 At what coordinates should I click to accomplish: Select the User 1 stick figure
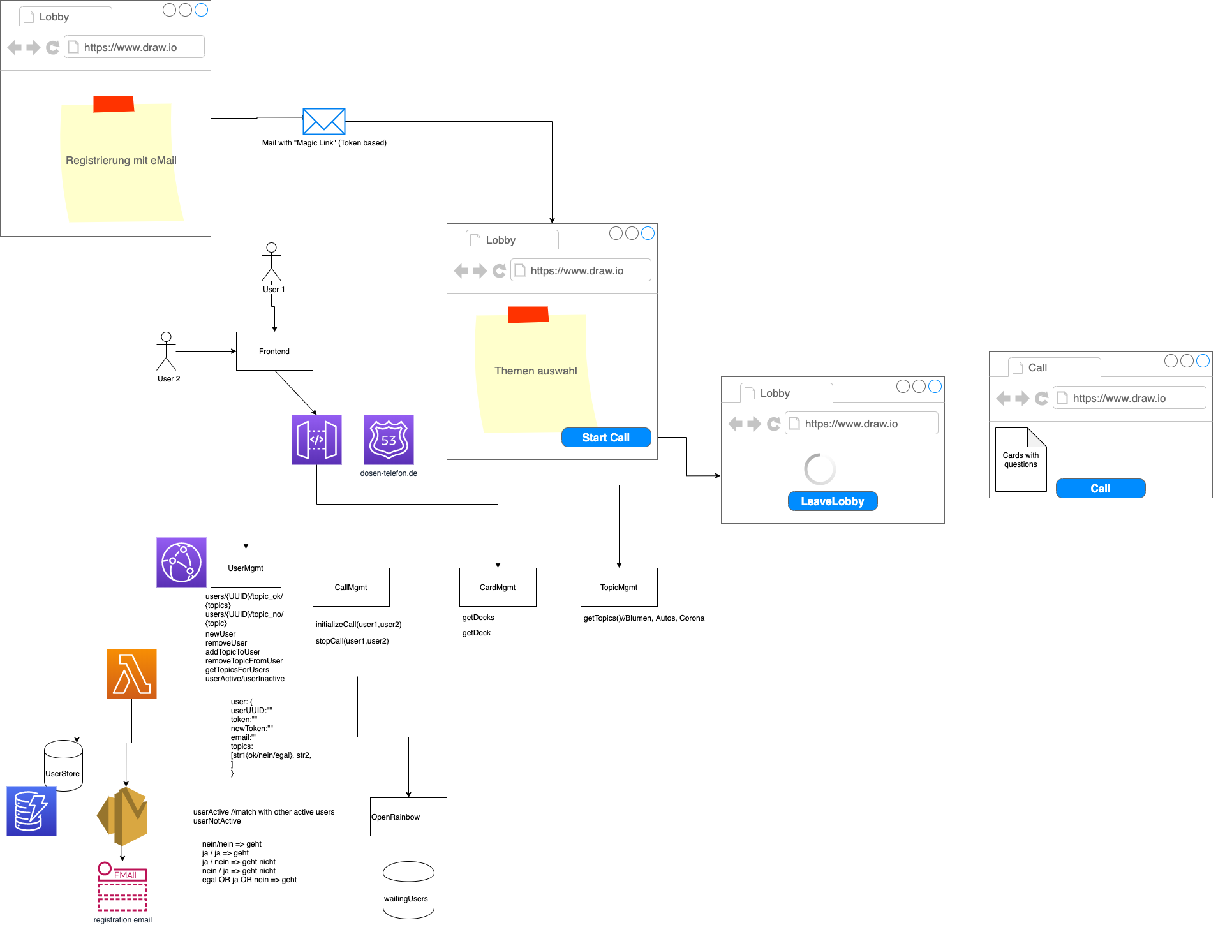pyautogui.click(x=272, y=262)
